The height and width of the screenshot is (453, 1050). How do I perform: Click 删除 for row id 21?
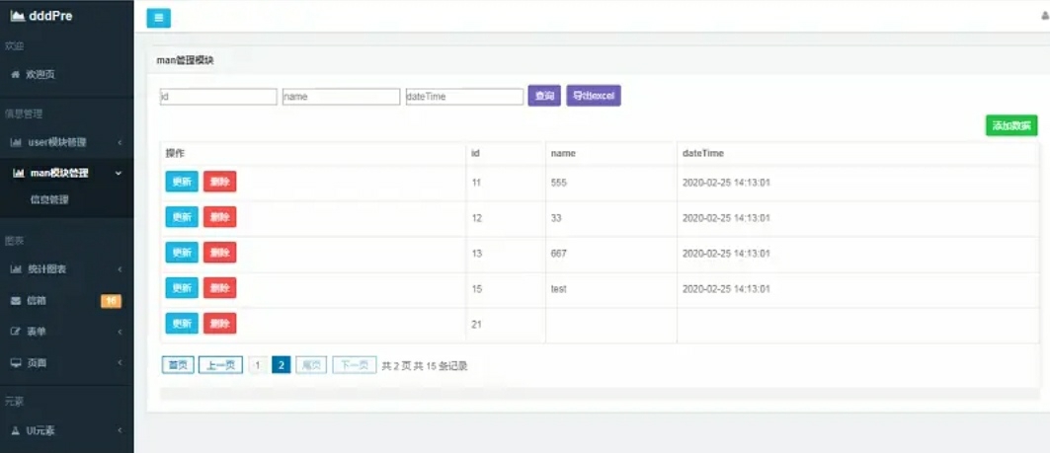[219, 323]
